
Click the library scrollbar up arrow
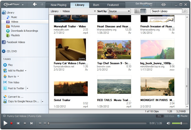187,17
